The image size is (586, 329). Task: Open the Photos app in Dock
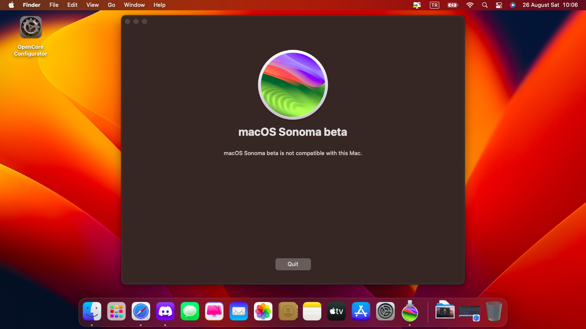tap(263, 311)
